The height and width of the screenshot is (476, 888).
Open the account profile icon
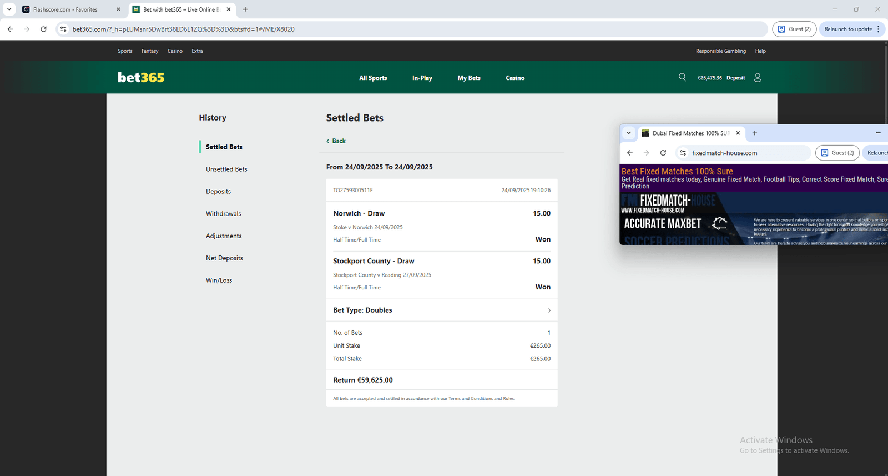(x=758, y=78)
